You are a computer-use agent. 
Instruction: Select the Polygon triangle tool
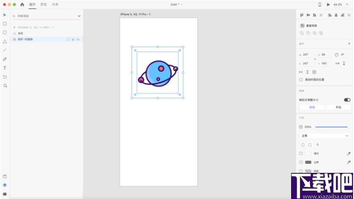pos(5,41)
